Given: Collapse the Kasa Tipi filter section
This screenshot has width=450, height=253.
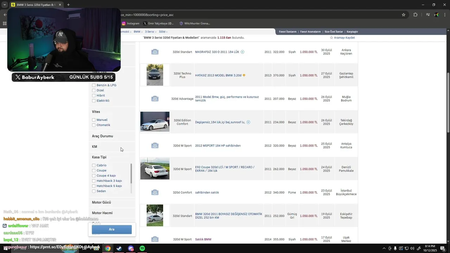Looking at the screenshot, I should 99,157.
